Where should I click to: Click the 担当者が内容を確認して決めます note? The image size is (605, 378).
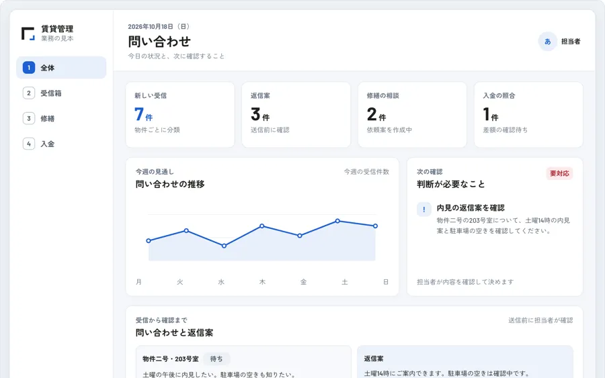465,282
